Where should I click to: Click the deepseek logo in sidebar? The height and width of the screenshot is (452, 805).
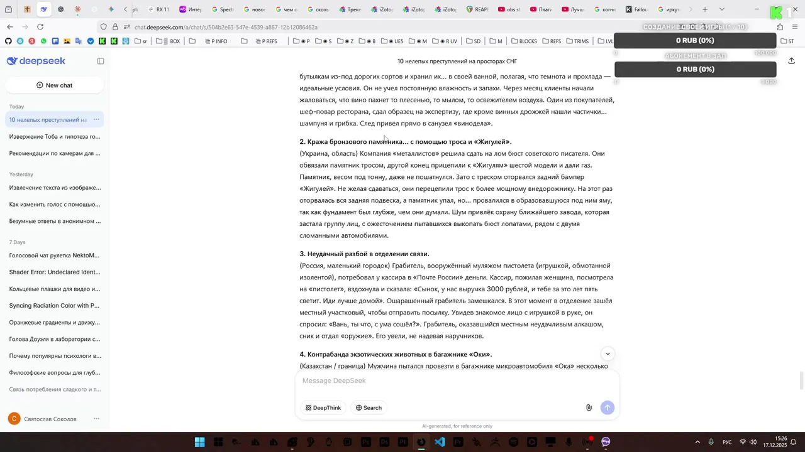pyautogui.click(x=36, y=61)
